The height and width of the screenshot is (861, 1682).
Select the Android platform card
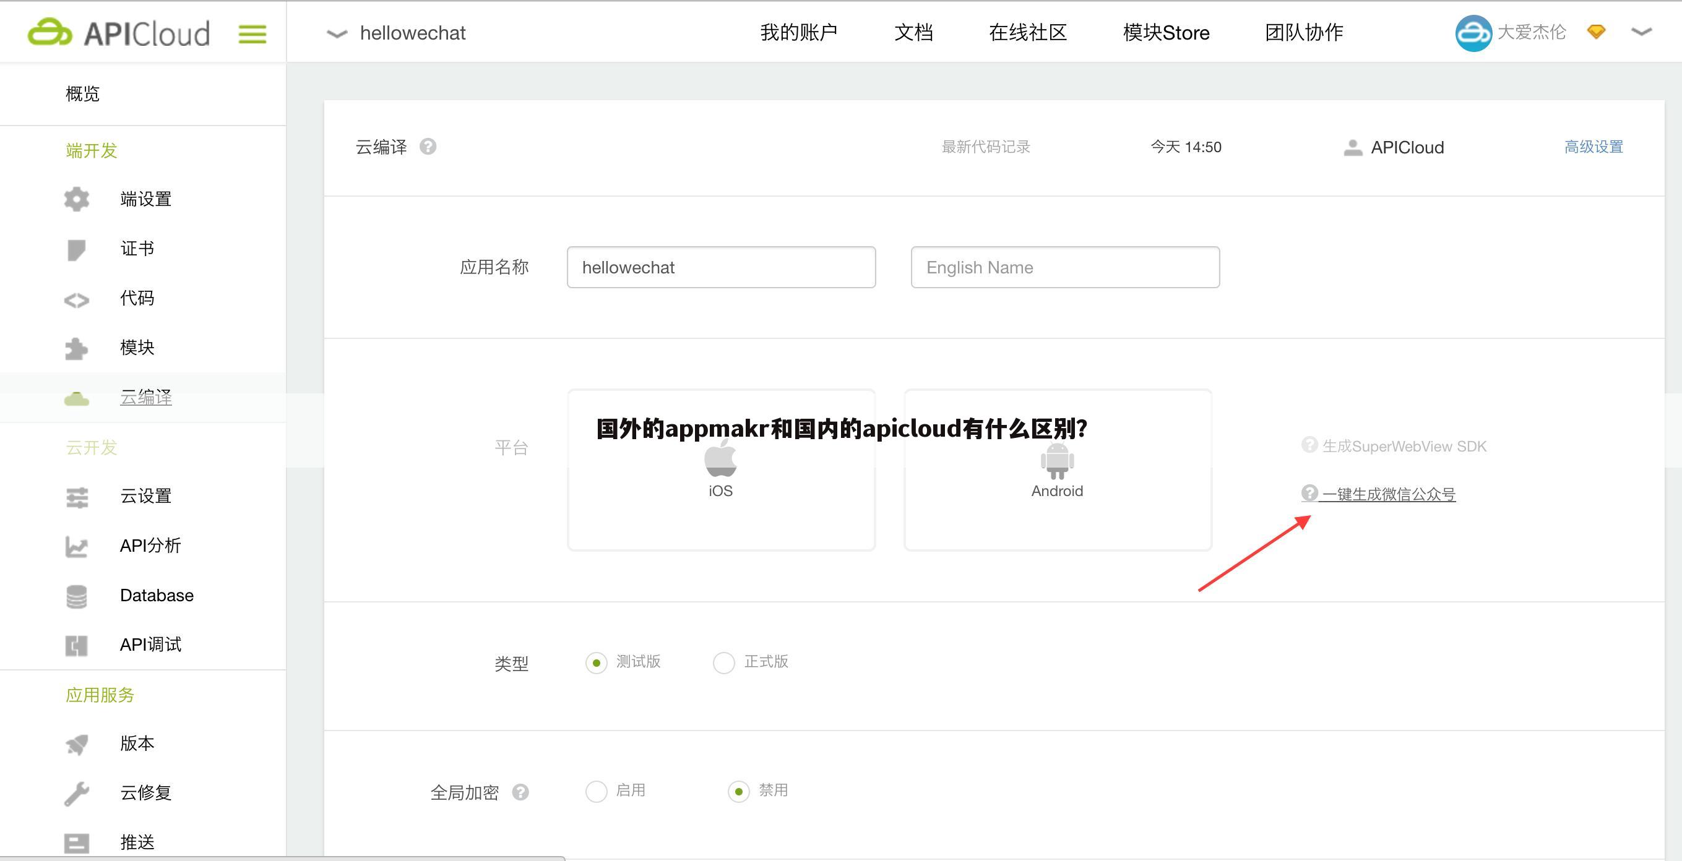tap(1058, 469)
